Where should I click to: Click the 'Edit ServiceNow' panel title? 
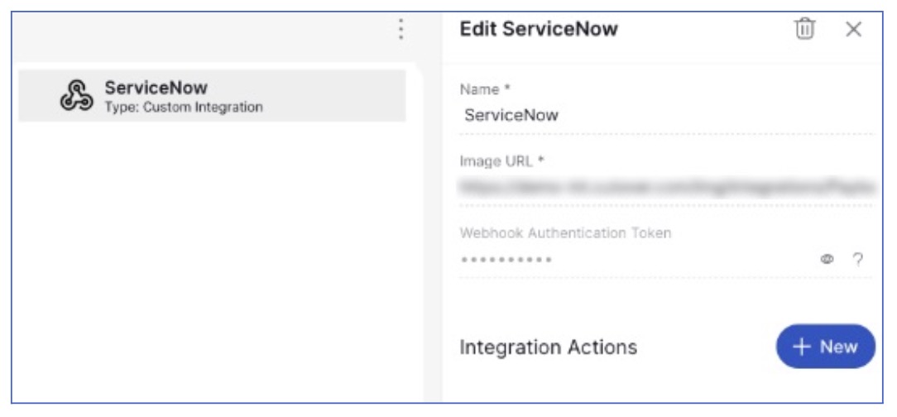(x=539, y=29)
